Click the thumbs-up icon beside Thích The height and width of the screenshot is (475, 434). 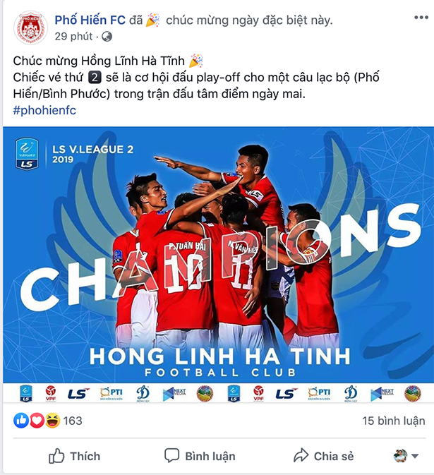pos(56,456)
